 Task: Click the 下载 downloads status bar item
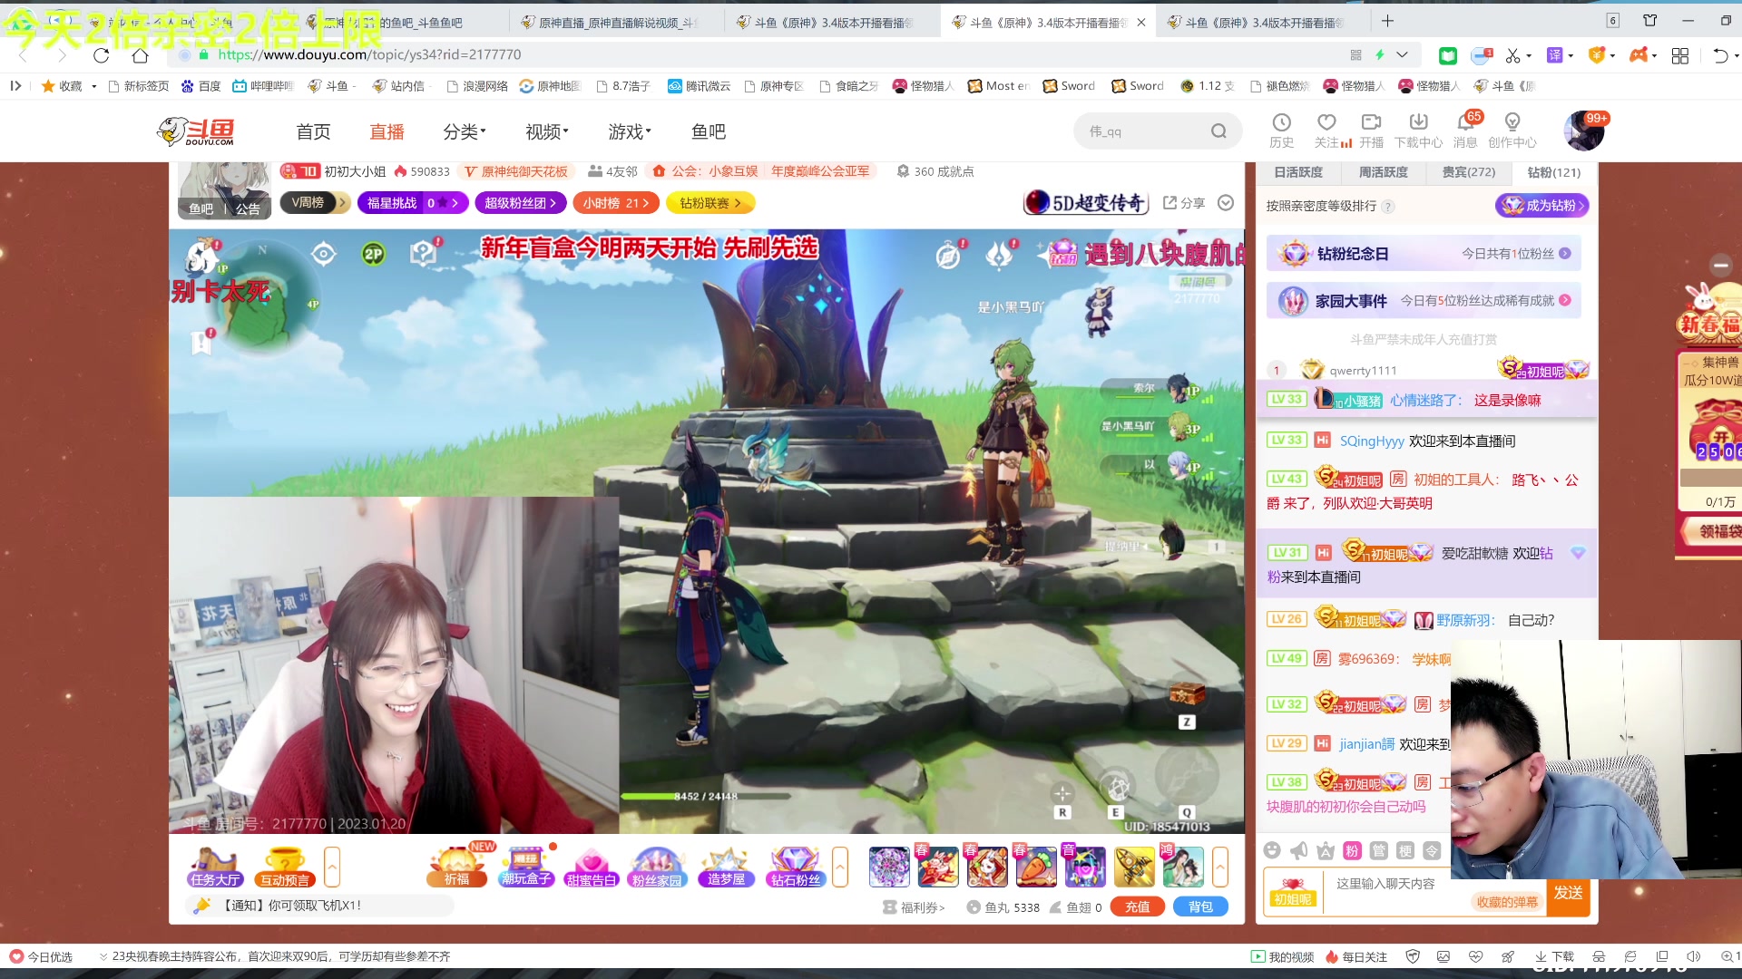click(x=1554, y=956)
